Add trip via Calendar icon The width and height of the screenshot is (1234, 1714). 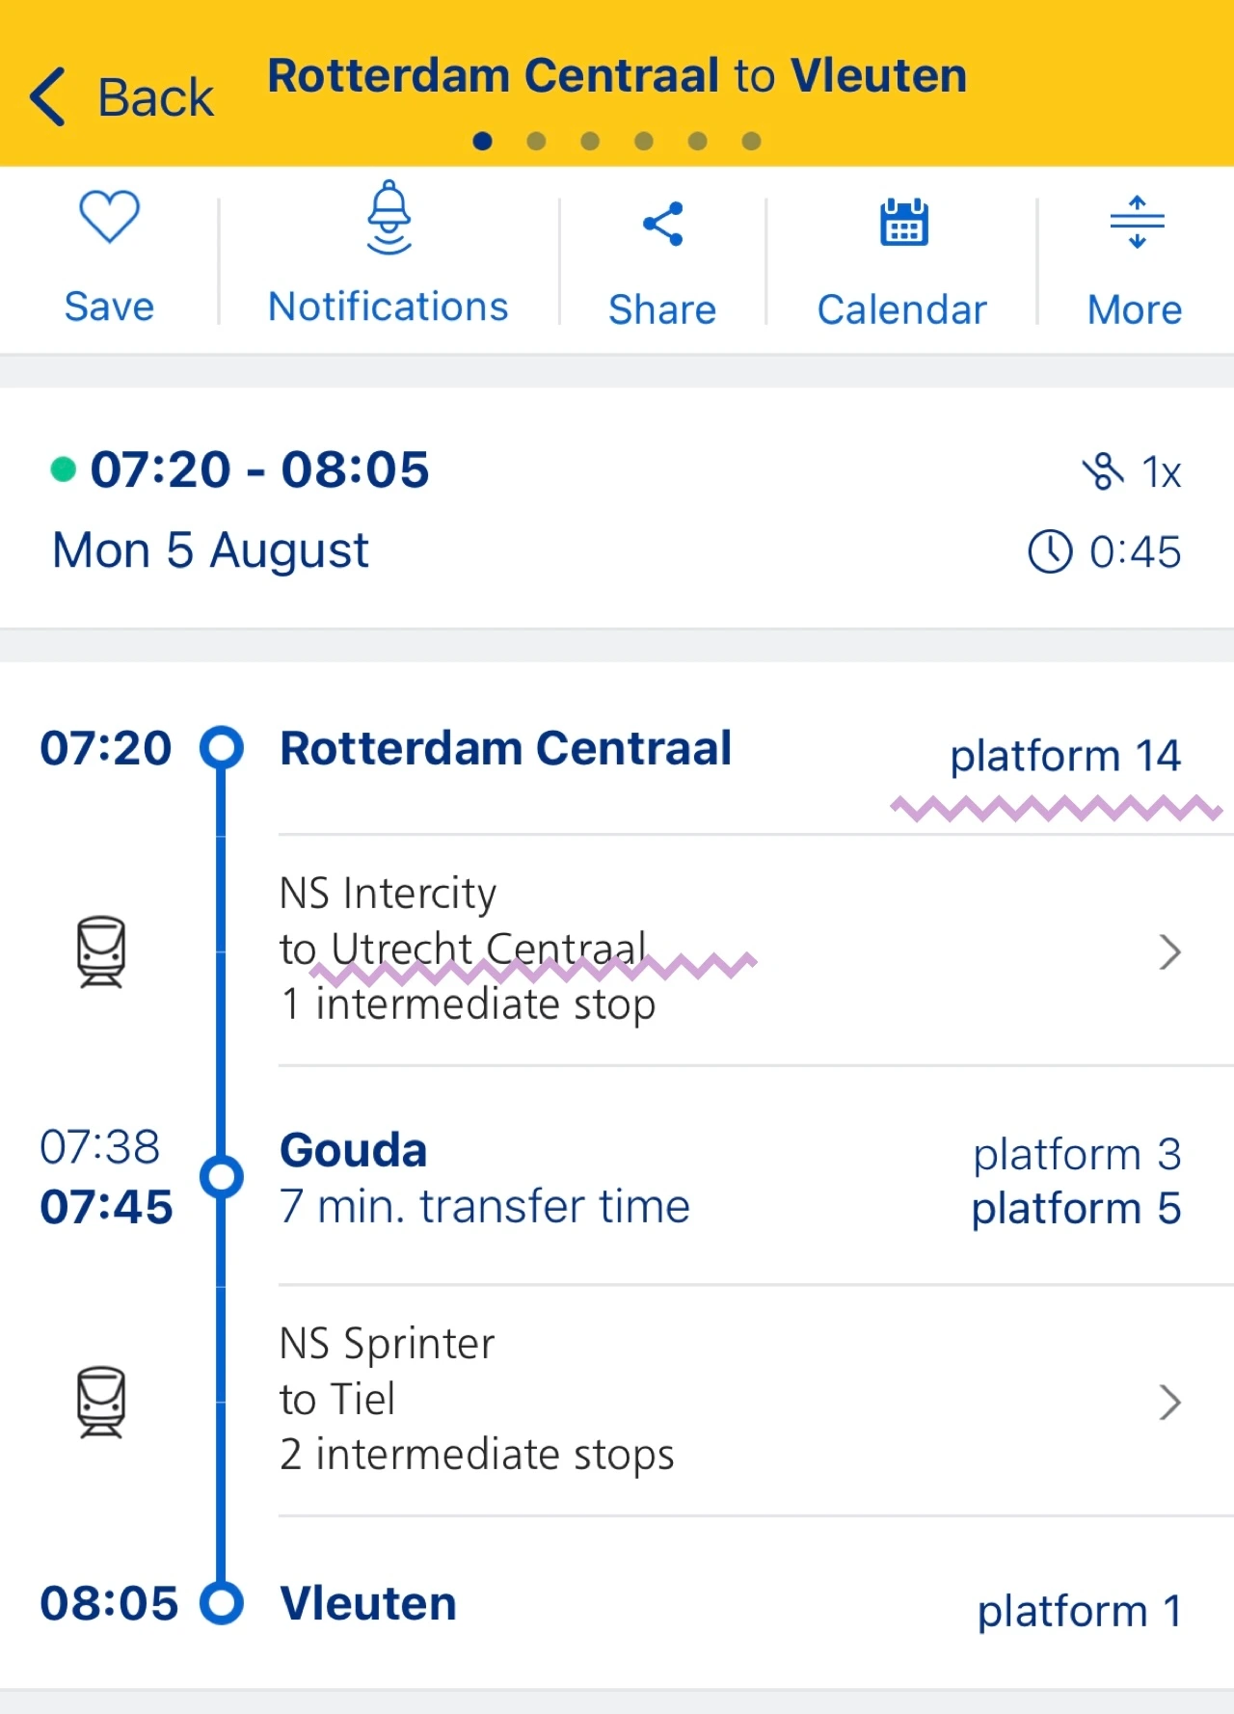[903, 223]
